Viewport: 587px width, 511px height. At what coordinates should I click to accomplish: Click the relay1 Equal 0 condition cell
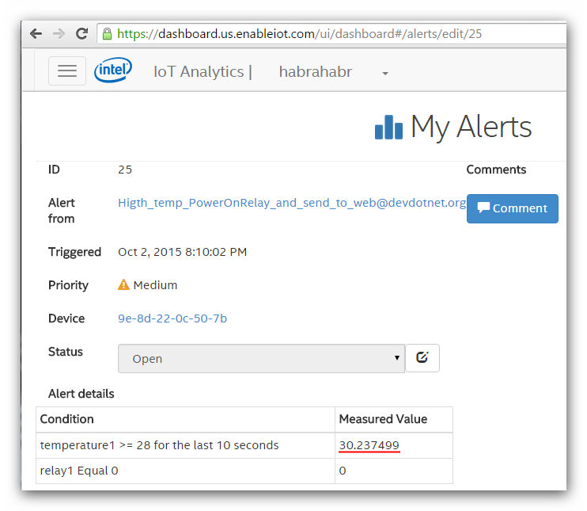click(186, 471)
